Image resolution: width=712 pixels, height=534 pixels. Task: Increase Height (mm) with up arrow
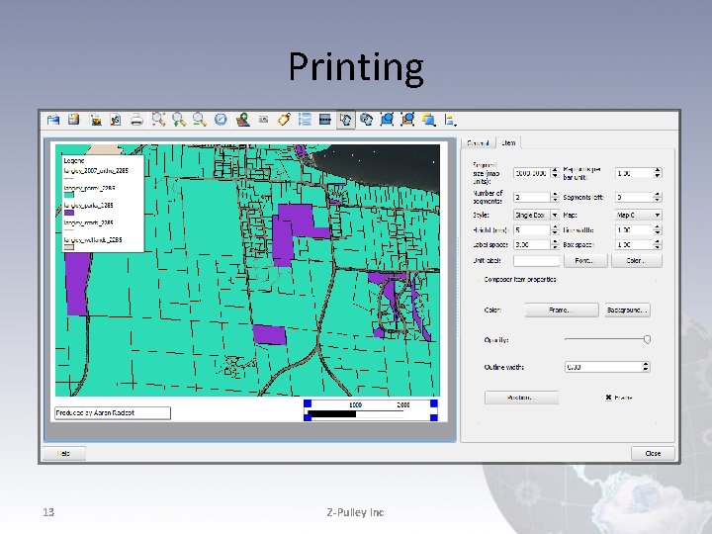tap(555, 227)
